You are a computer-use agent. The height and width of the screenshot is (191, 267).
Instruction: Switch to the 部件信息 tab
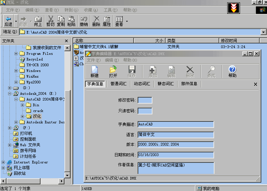pos(189,84)
